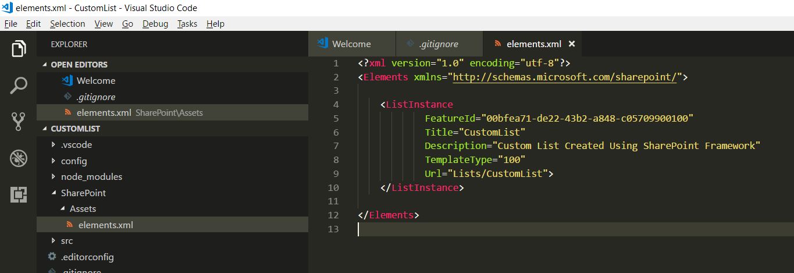Collapse the Assets folder

62,209
